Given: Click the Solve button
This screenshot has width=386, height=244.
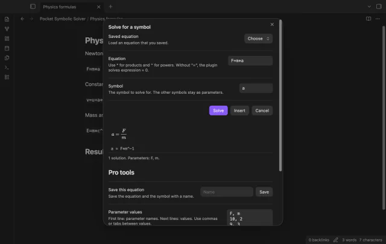Looking at the screenshot, I should click(218, 111).
